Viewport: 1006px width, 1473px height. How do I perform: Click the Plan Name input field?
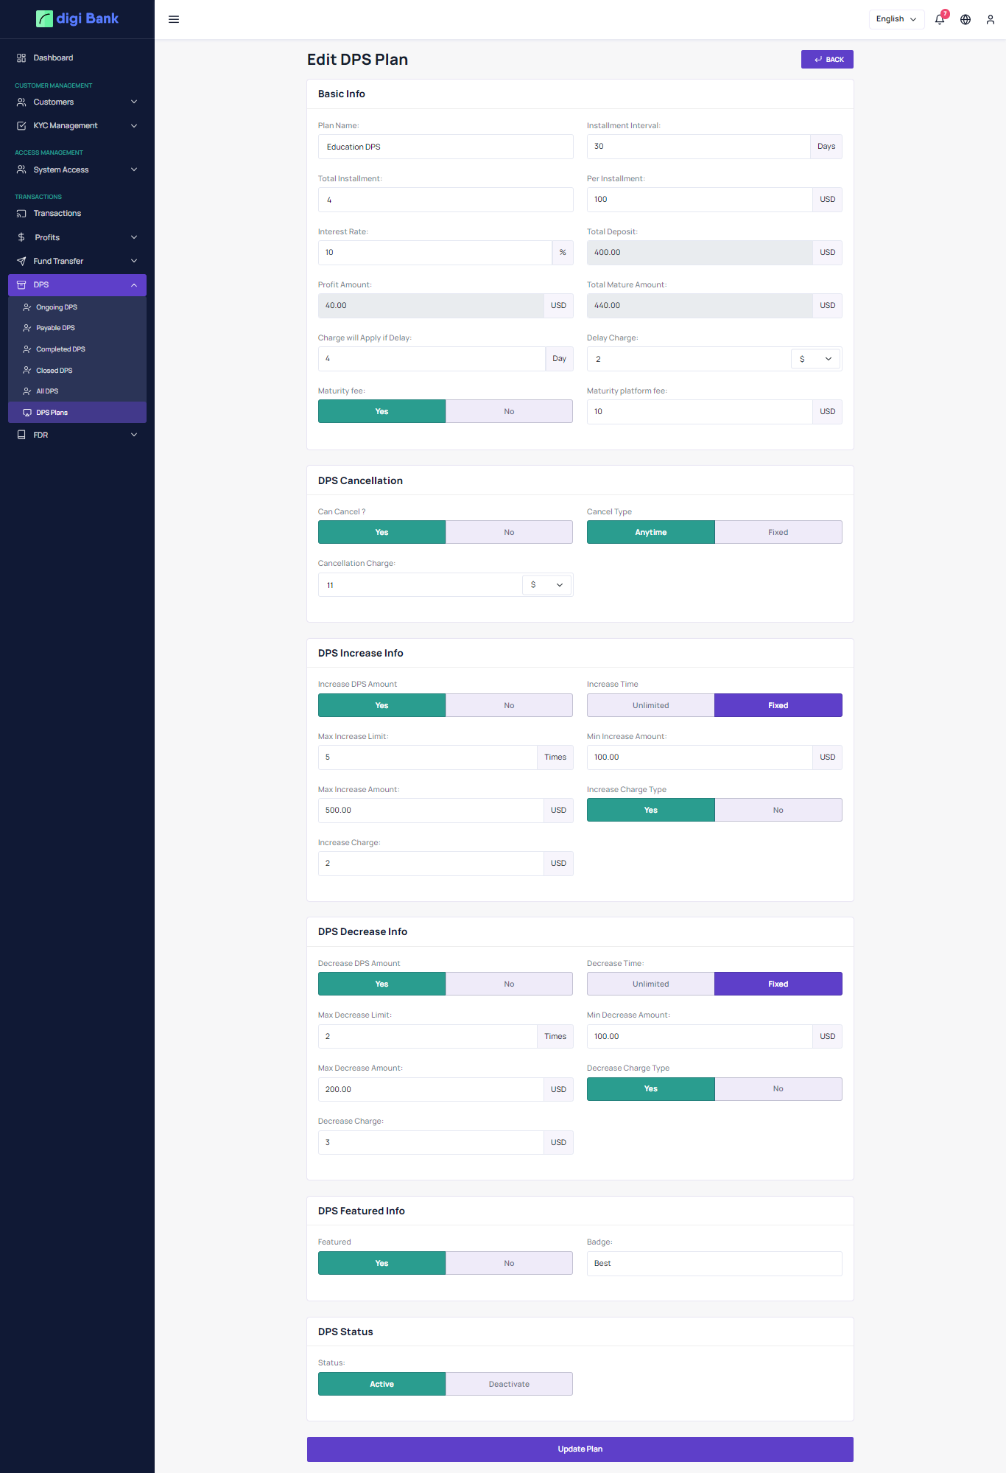tap(445, 147)
